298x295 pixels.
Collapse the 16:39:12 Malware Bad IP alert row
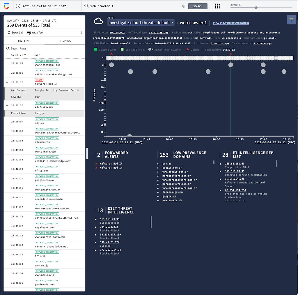[x=7, y=82]
